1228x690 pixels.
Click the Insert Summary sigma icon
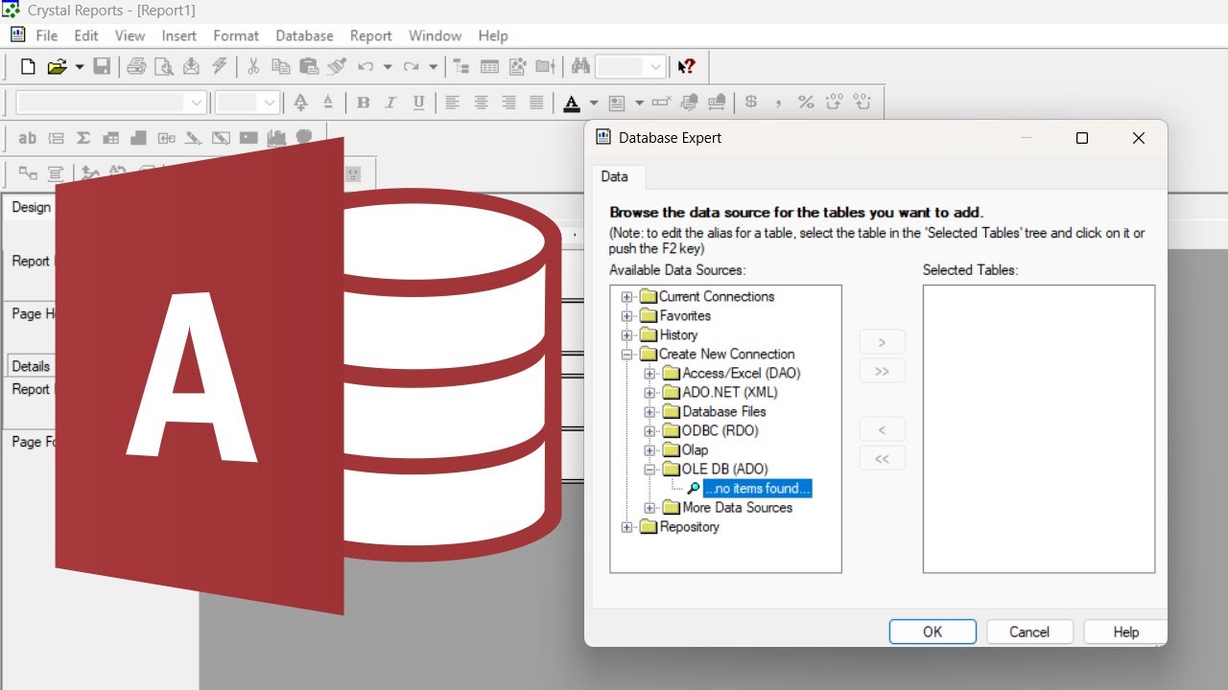click(83, 138)
